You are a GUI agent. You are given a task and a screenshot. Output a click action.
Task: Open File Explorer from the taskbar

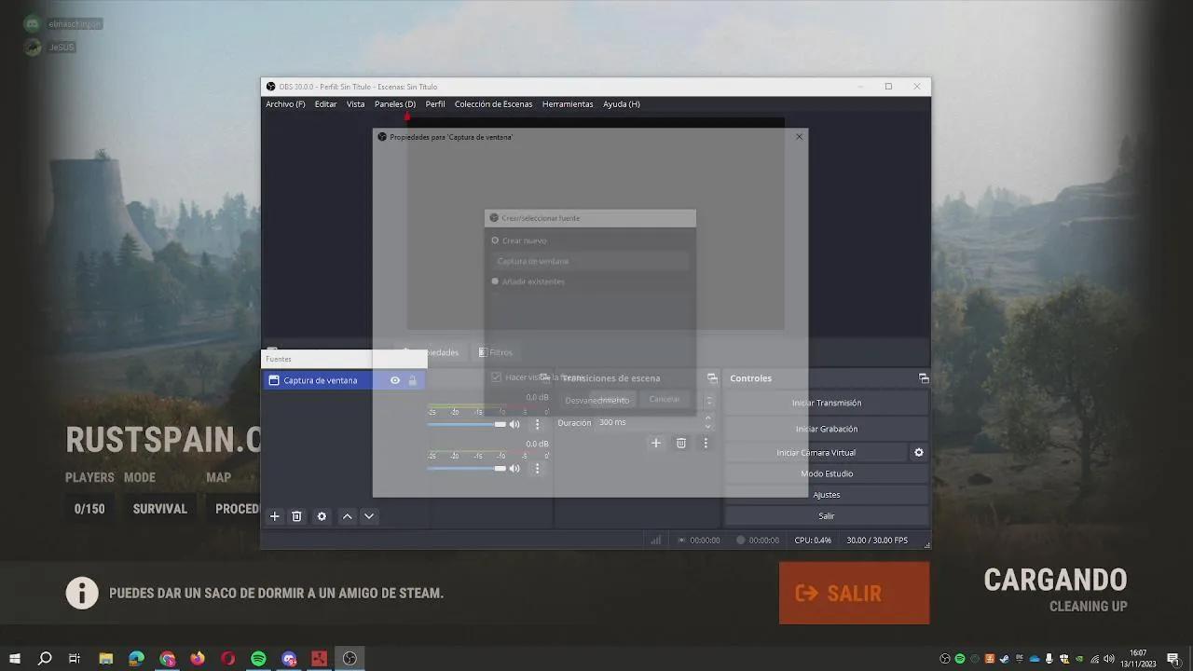tap(105, 659)
